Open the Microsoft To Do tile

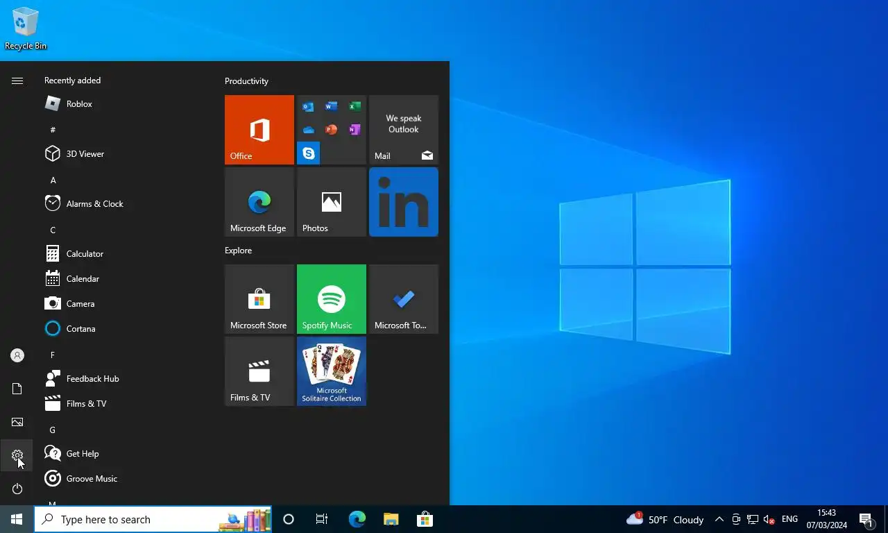coord(404,299)
